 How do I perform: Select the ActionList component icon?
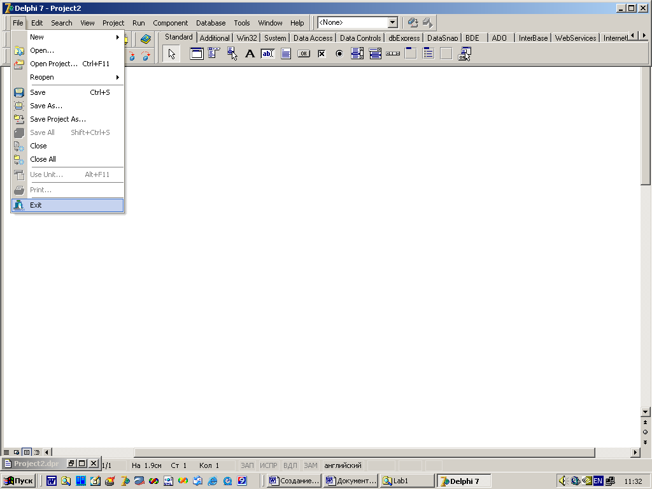click(464, 53)
